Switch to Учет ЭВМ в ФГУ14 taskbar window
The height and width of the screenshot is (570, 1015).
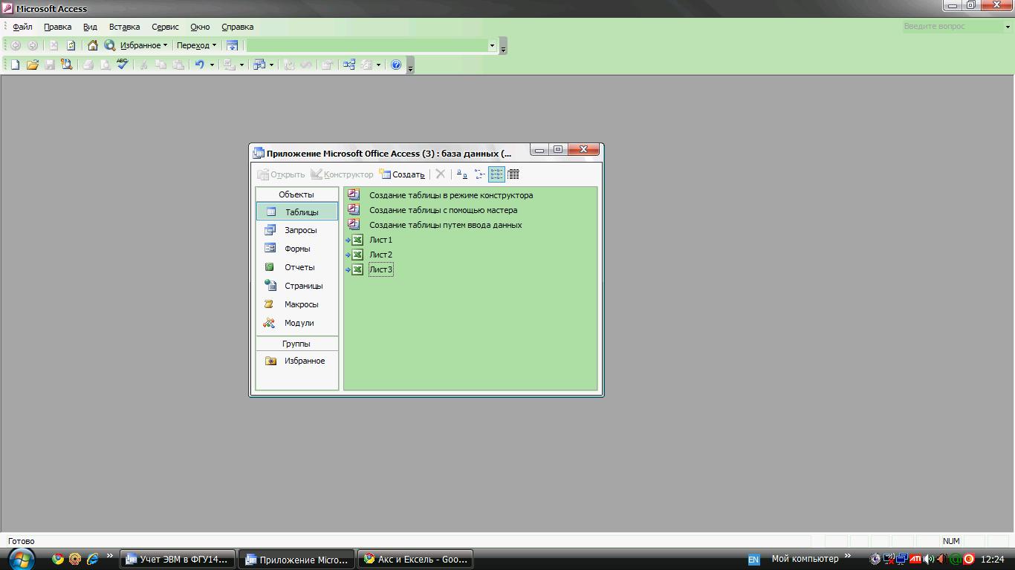(x=177, y=559)
